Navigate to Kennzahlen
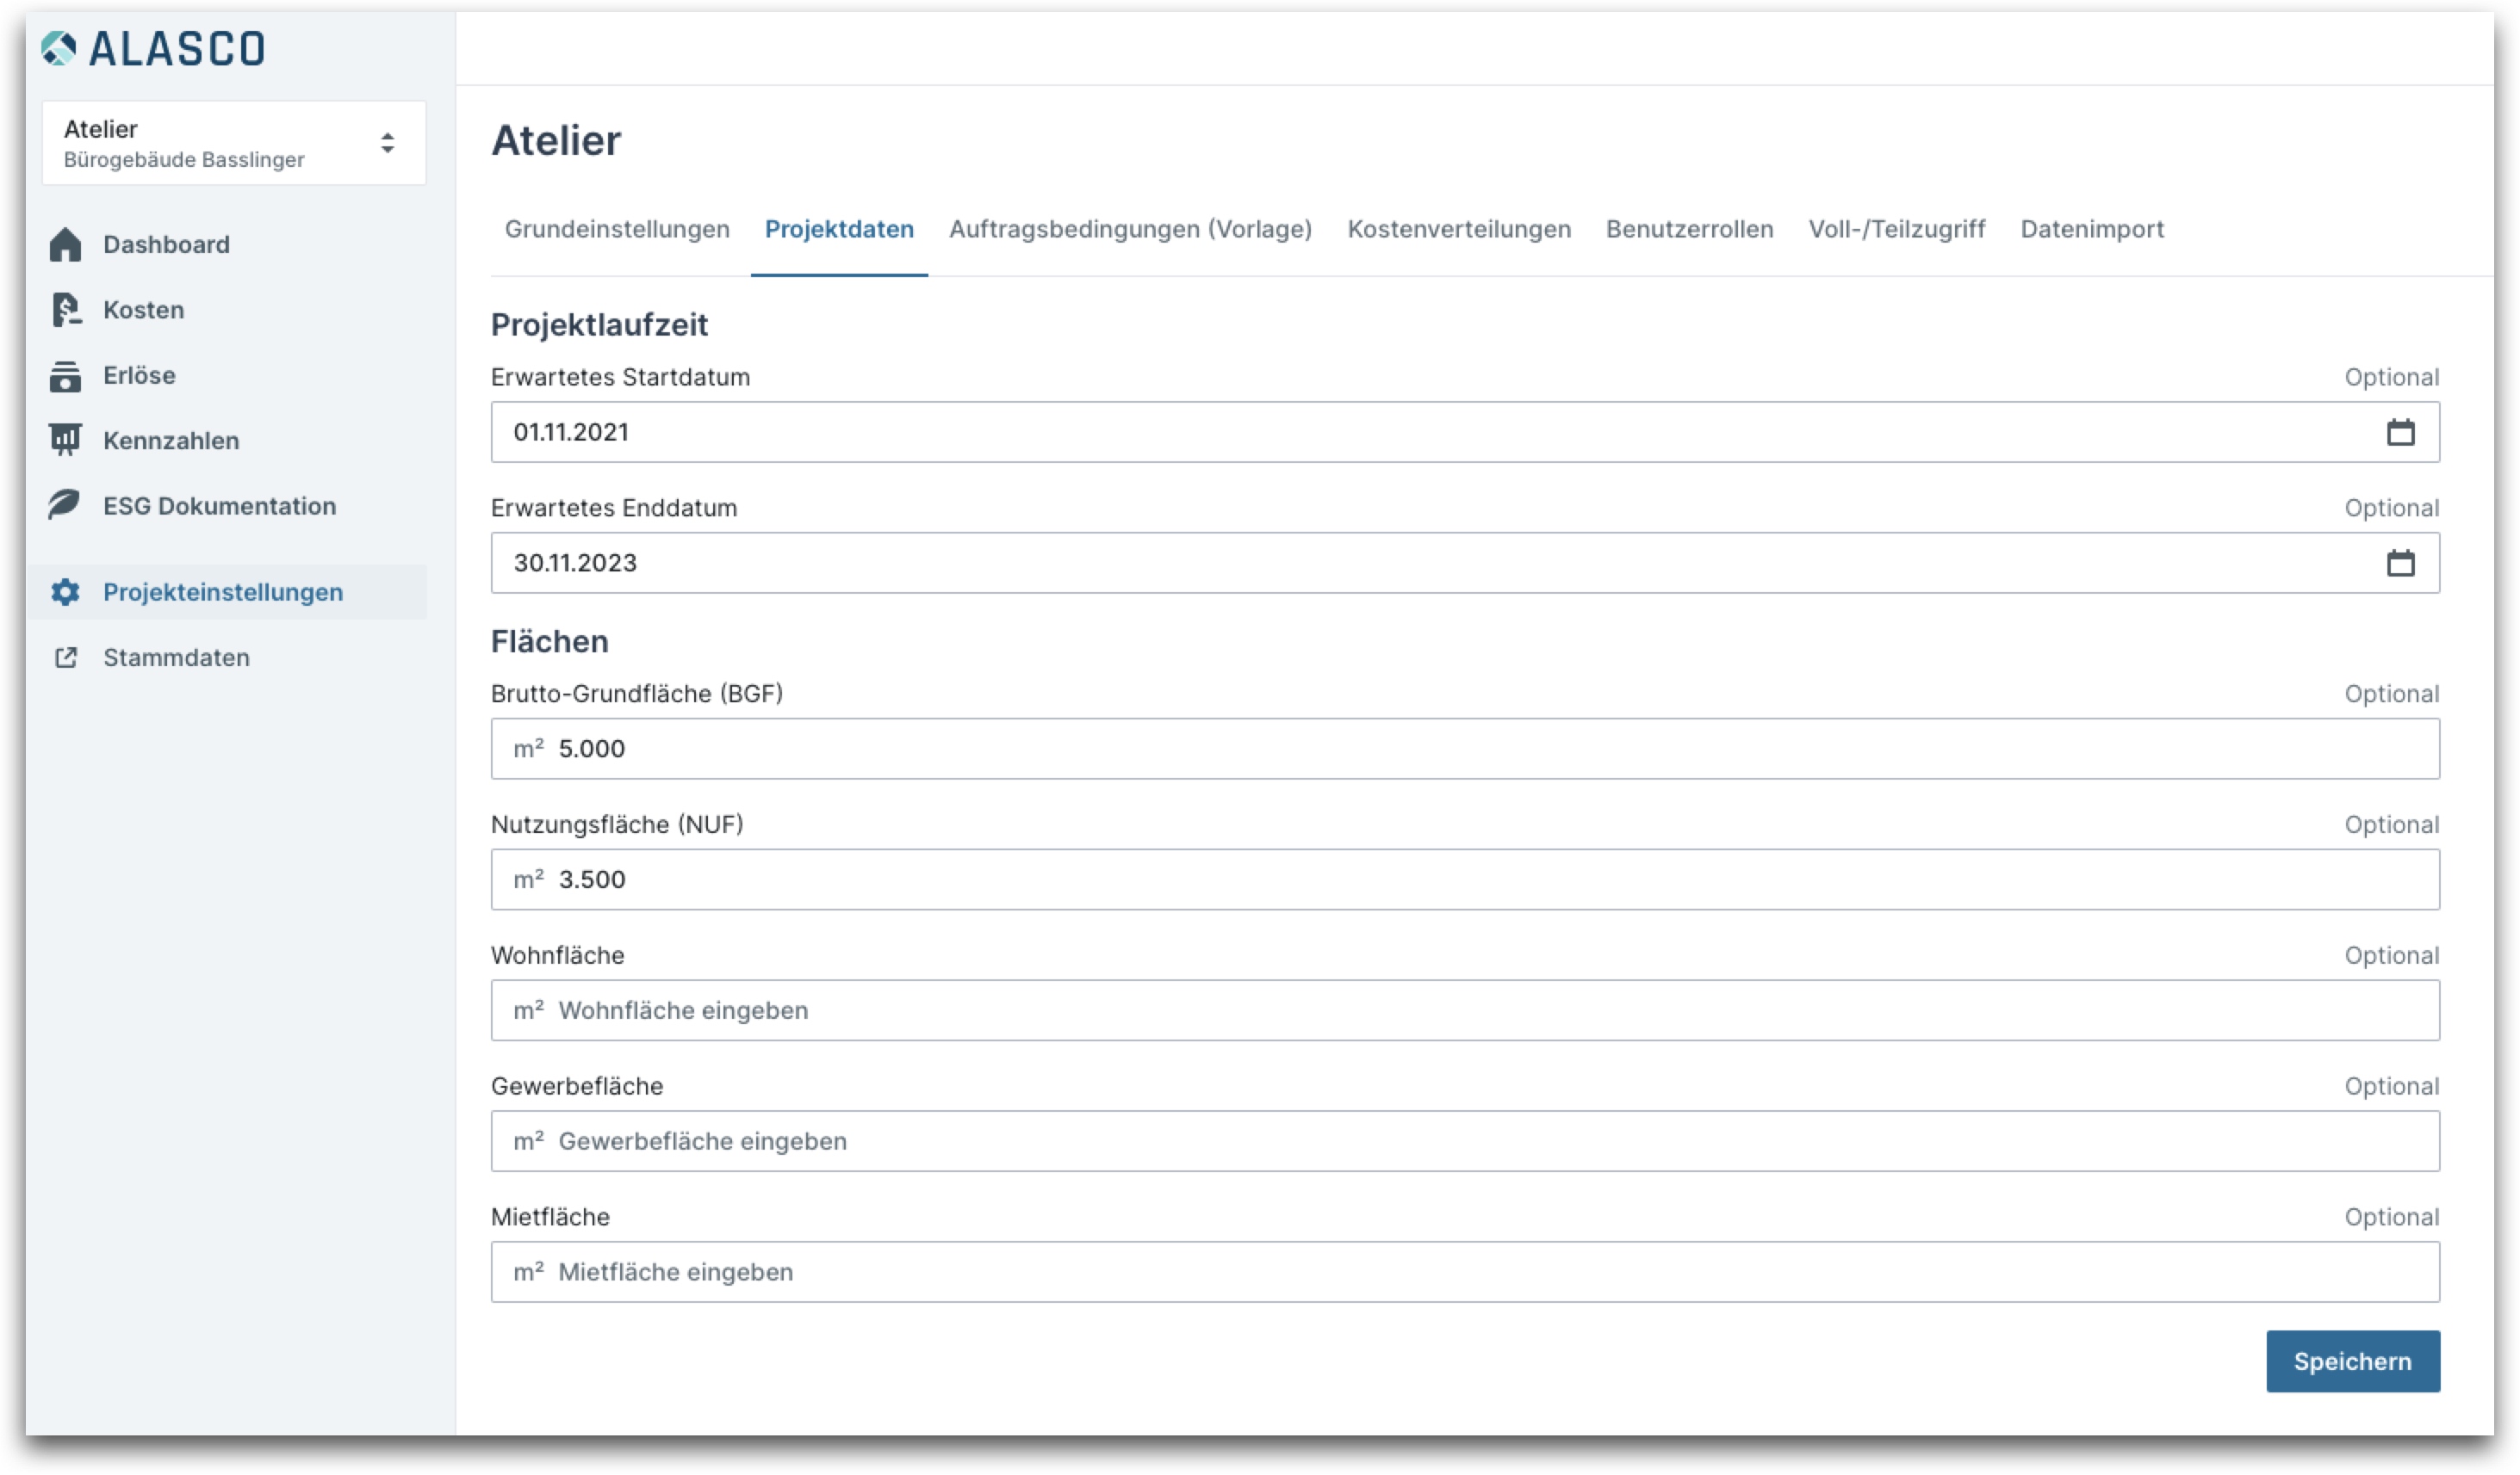The image size is (2520, 1475). [171, 441]
